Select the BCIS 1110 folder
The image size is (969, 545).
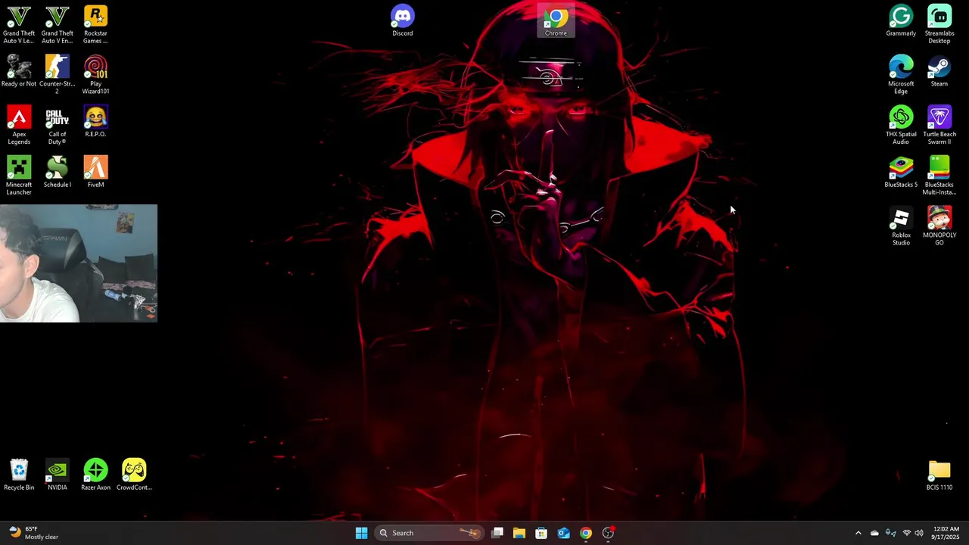tap(939, 475)
